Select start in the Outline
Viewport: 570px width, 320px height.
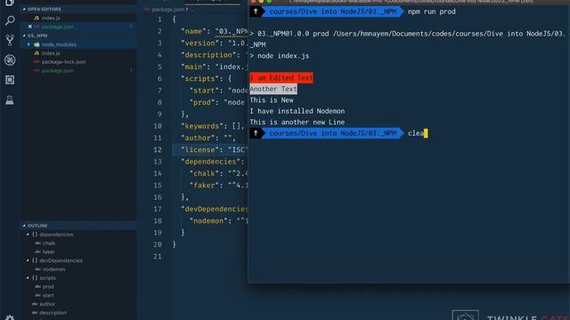pyautogui.click(x=48, y=295)
